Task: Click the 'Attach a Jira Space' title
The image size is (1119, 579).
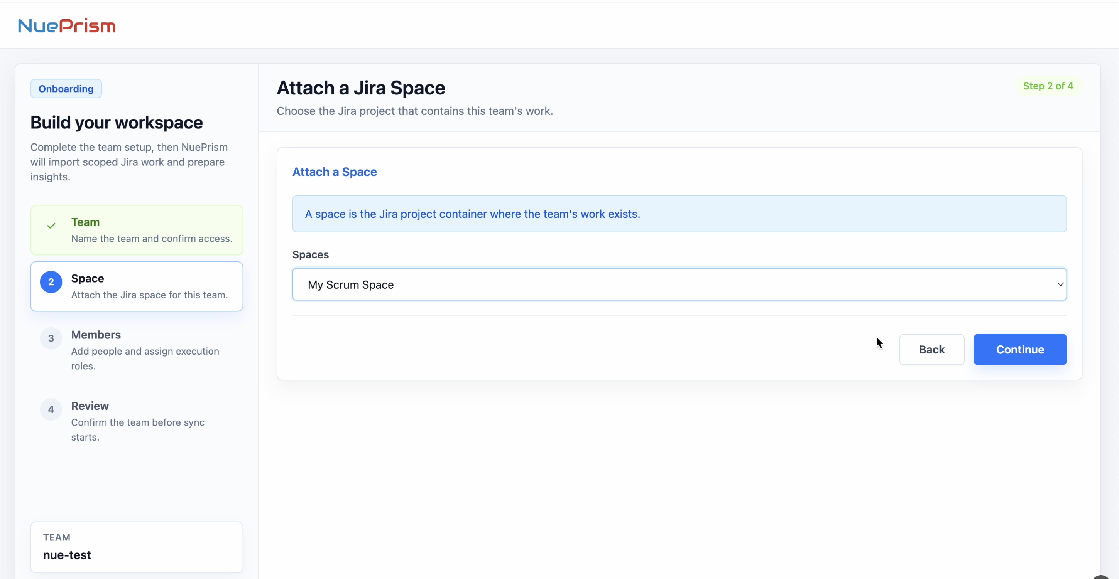Action: pyautogui.click(x=361, y=88)
